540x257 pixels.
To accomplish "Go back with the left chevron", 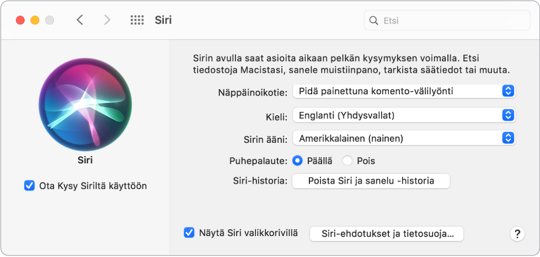I will tap(80, 20).
